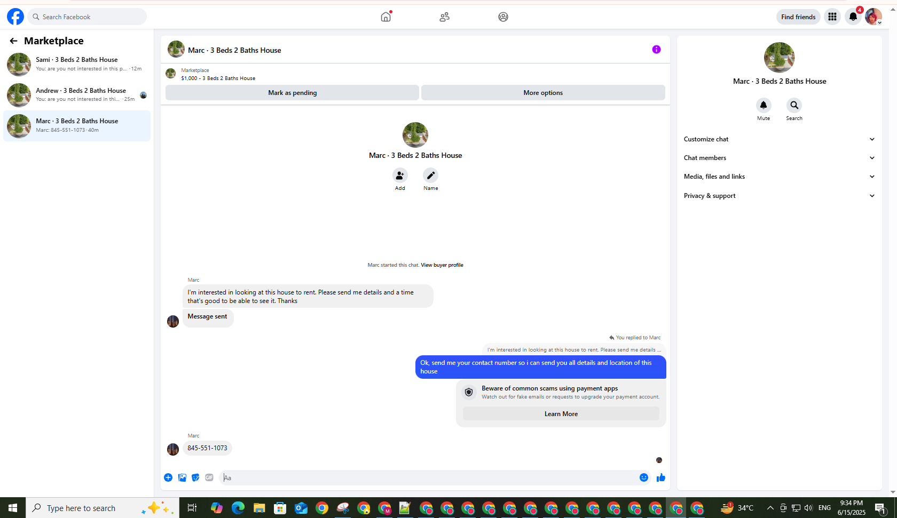Open the Groups icon in top navigation
Viewport: 897px width, 518px height.
pyautogui.click(x=503, y=17)
